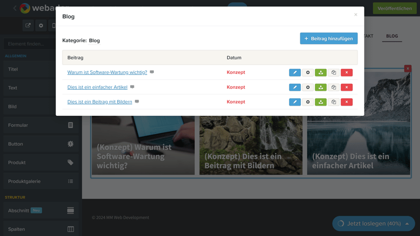Open '(Konzept) Warum ist Software-Wartung wichtig?' blog card

143,145
